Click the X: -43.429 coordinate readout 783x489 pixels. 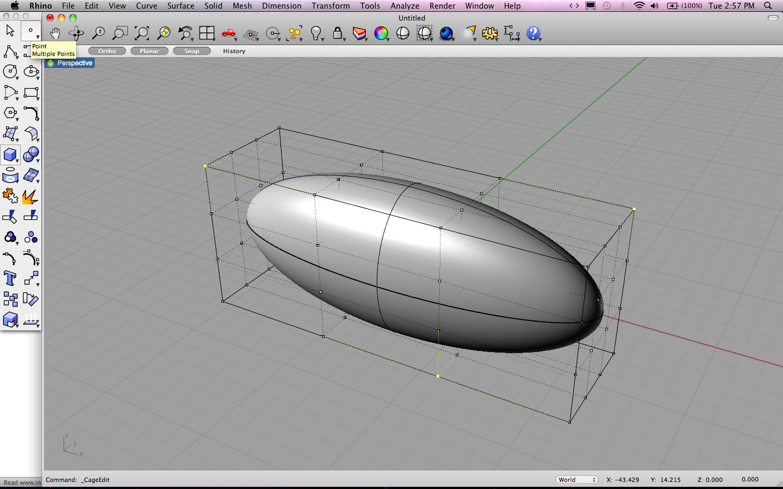click(x=623, y=480)
